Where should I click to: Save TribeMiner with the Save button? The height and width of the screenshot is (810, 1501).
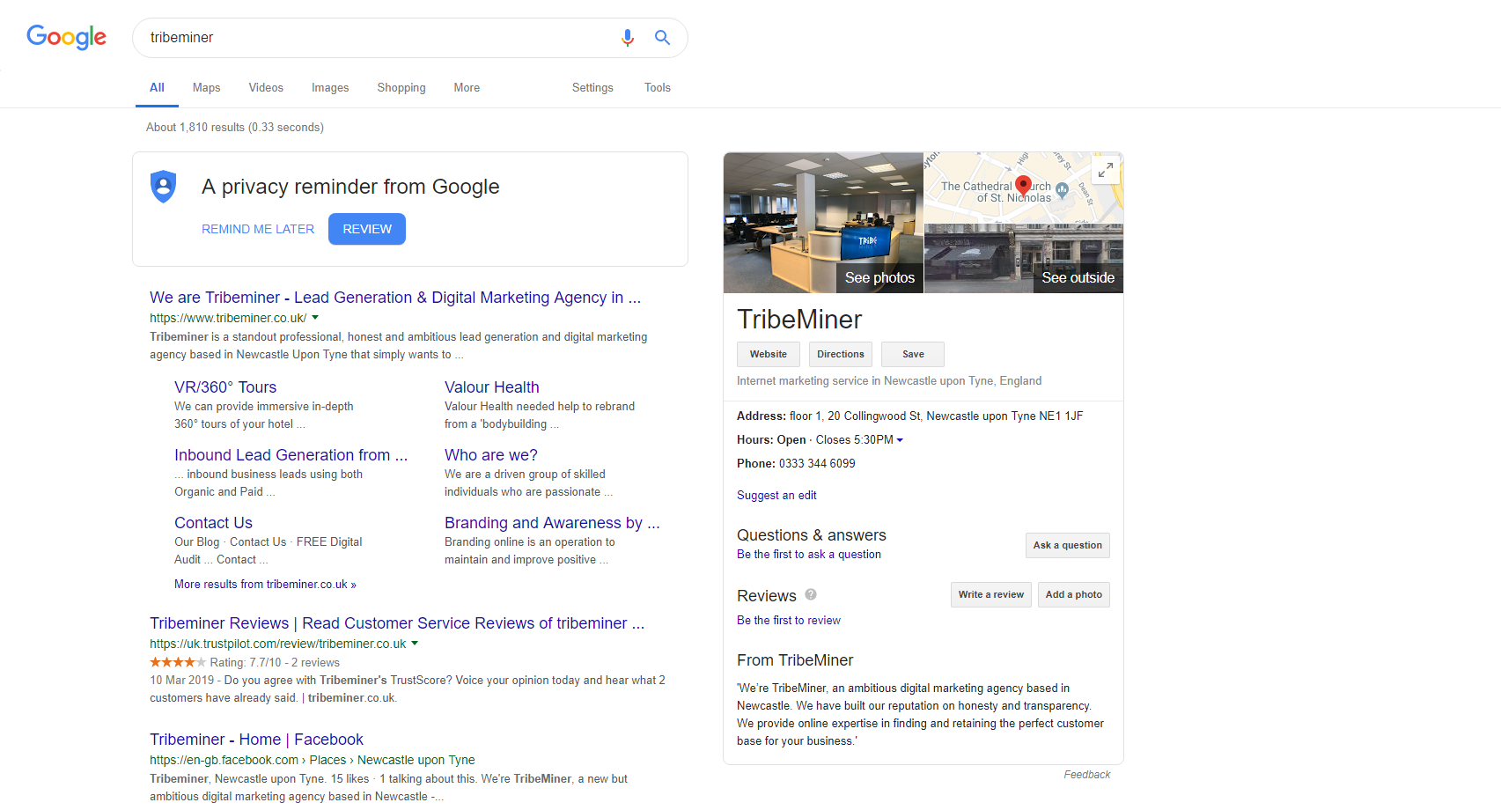pos(913,354)
